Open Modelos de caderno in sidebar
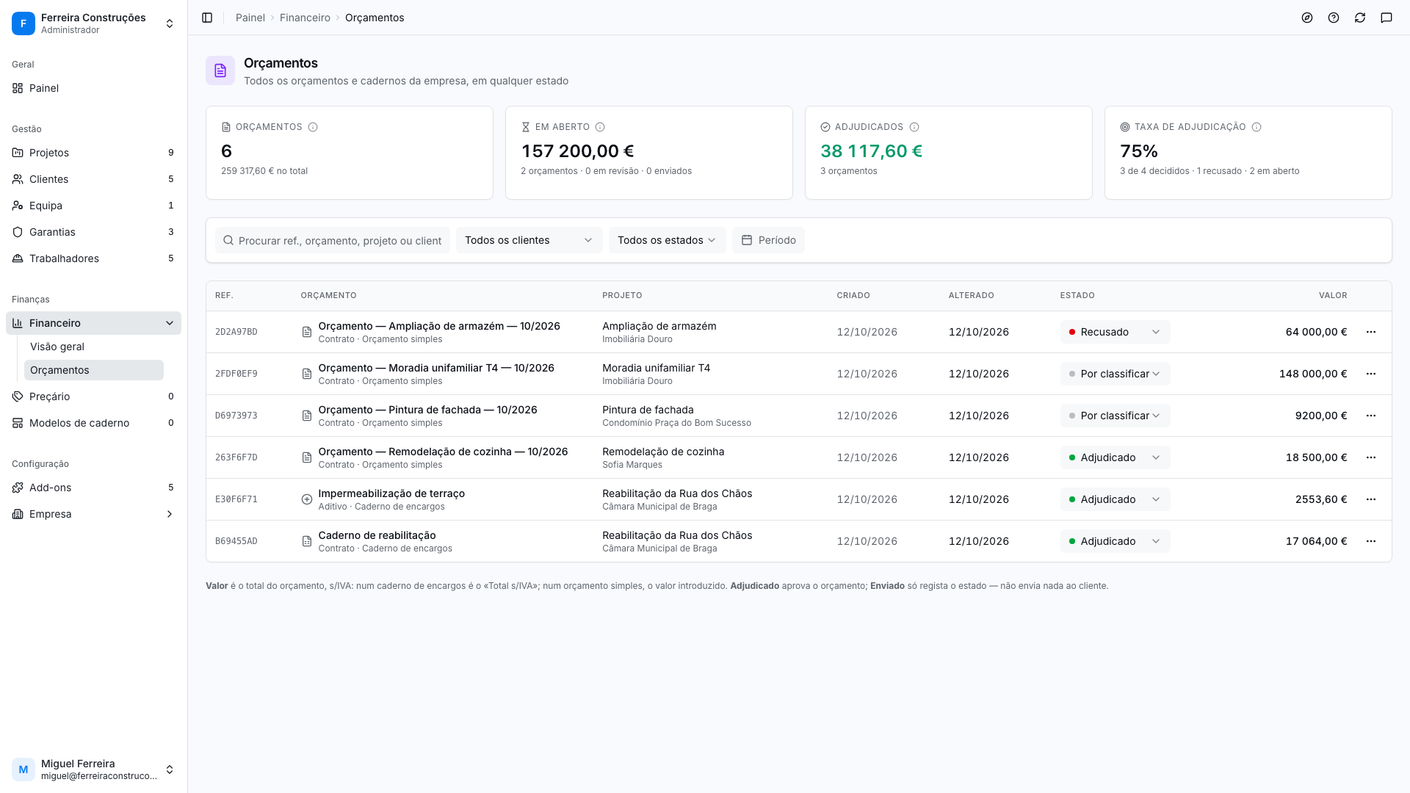The width and height of the screenshot is (1410, 793). tap(93, 423)
